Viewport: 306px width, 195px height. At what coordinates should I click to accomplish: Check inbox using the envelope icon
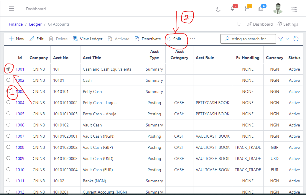261,9
